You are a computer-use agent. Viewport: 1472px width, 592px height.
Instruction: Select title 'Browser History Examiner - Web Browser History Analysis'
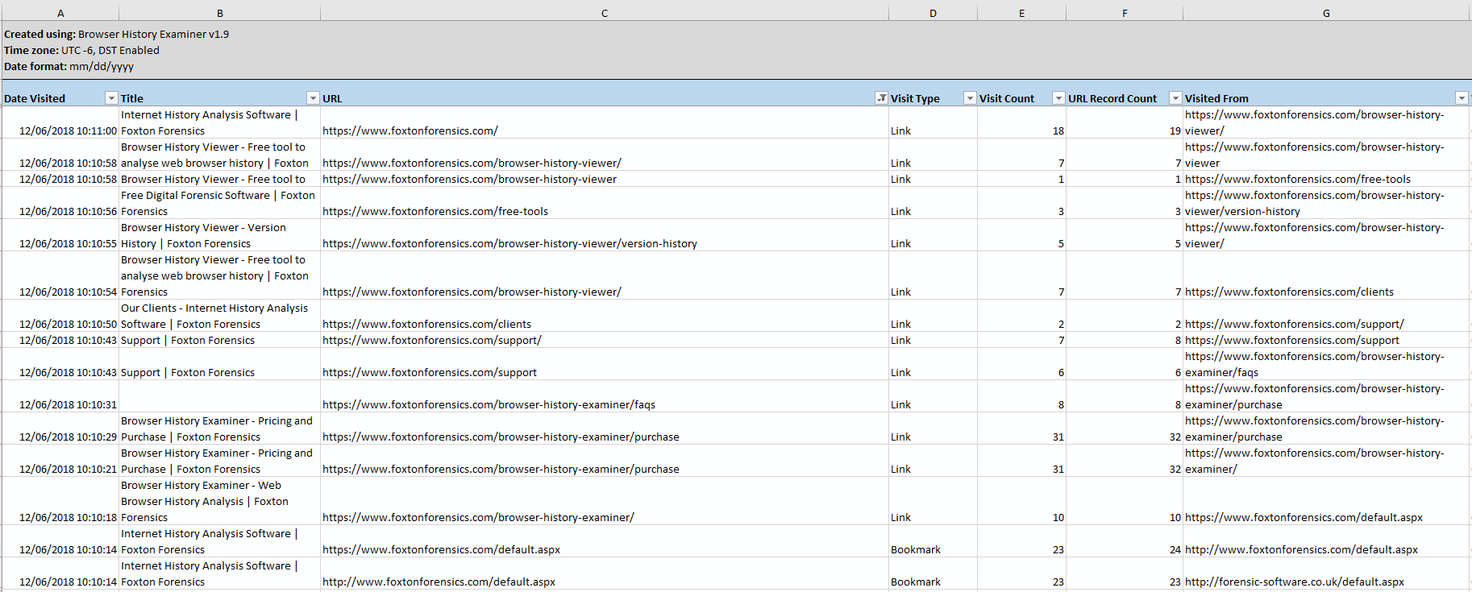220,501
